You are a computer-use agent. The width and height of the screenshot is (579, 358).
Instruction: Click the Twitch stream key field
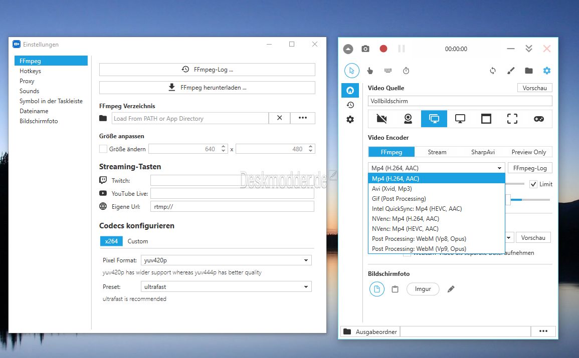click(232, 180)
